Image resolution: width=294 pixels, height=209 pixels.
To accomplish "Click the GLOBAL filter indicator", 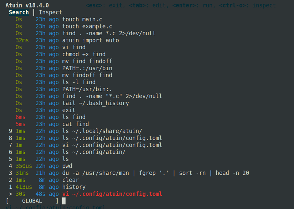I will [x=32, y=201].
